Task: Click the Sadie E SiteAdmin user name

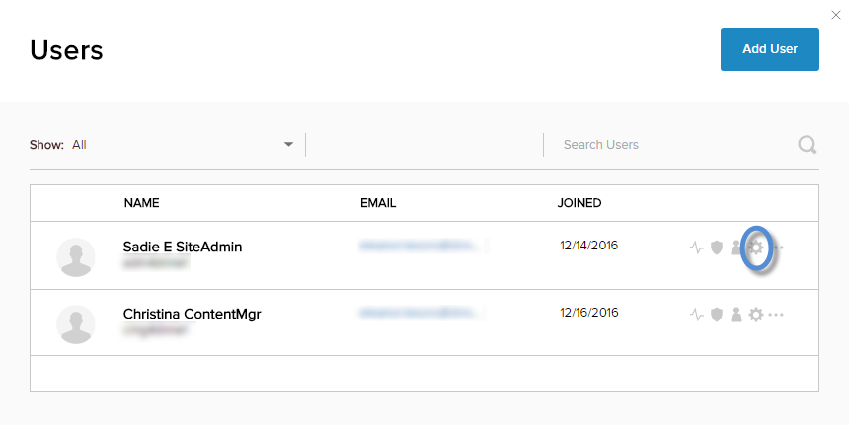Action: pos(183,247)
